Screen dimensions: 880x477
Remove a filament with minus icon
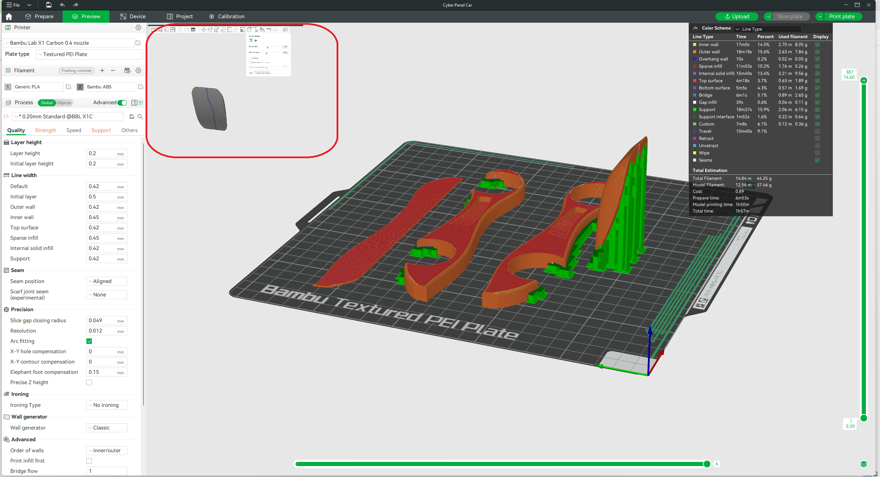(x=113, y=71)
